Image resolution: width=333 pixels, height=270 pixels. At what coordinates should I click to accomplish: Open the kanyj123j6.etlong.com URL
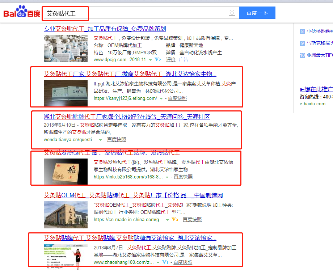tap(125, 98)
